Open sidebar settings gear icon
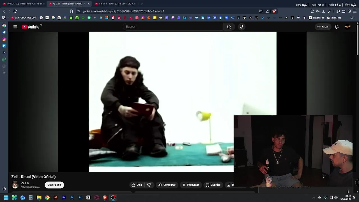Image resolution: width=359 pixels, height=202 pixels. click(4, 189)
